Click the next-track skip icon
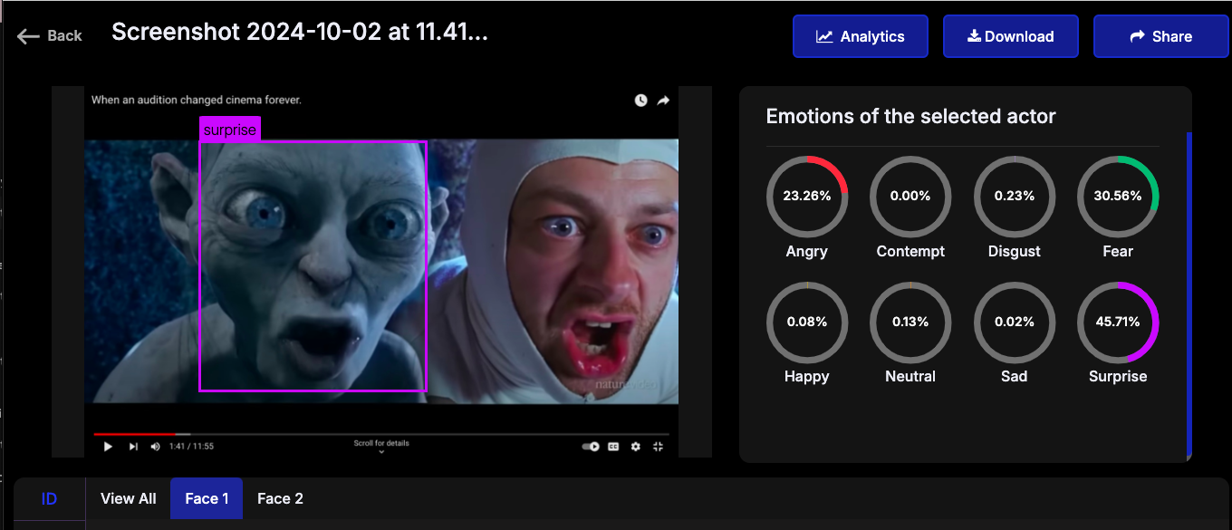1232x530 pixels. pyautogui.click(x=133, y=446)
